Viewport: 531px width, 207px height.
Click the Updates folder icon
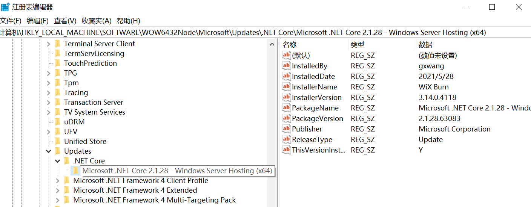click(57, 151)
